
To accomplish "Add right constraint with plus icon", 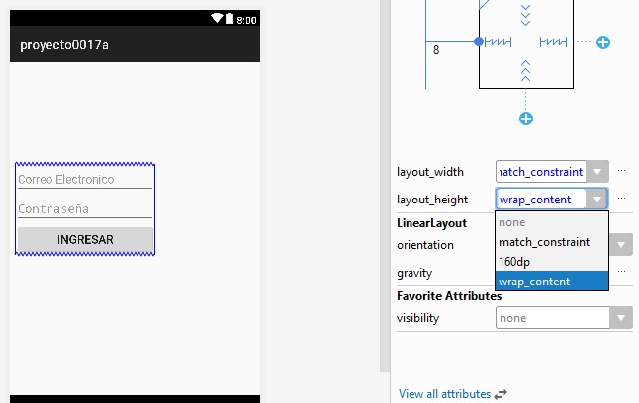I will [602, 42].
